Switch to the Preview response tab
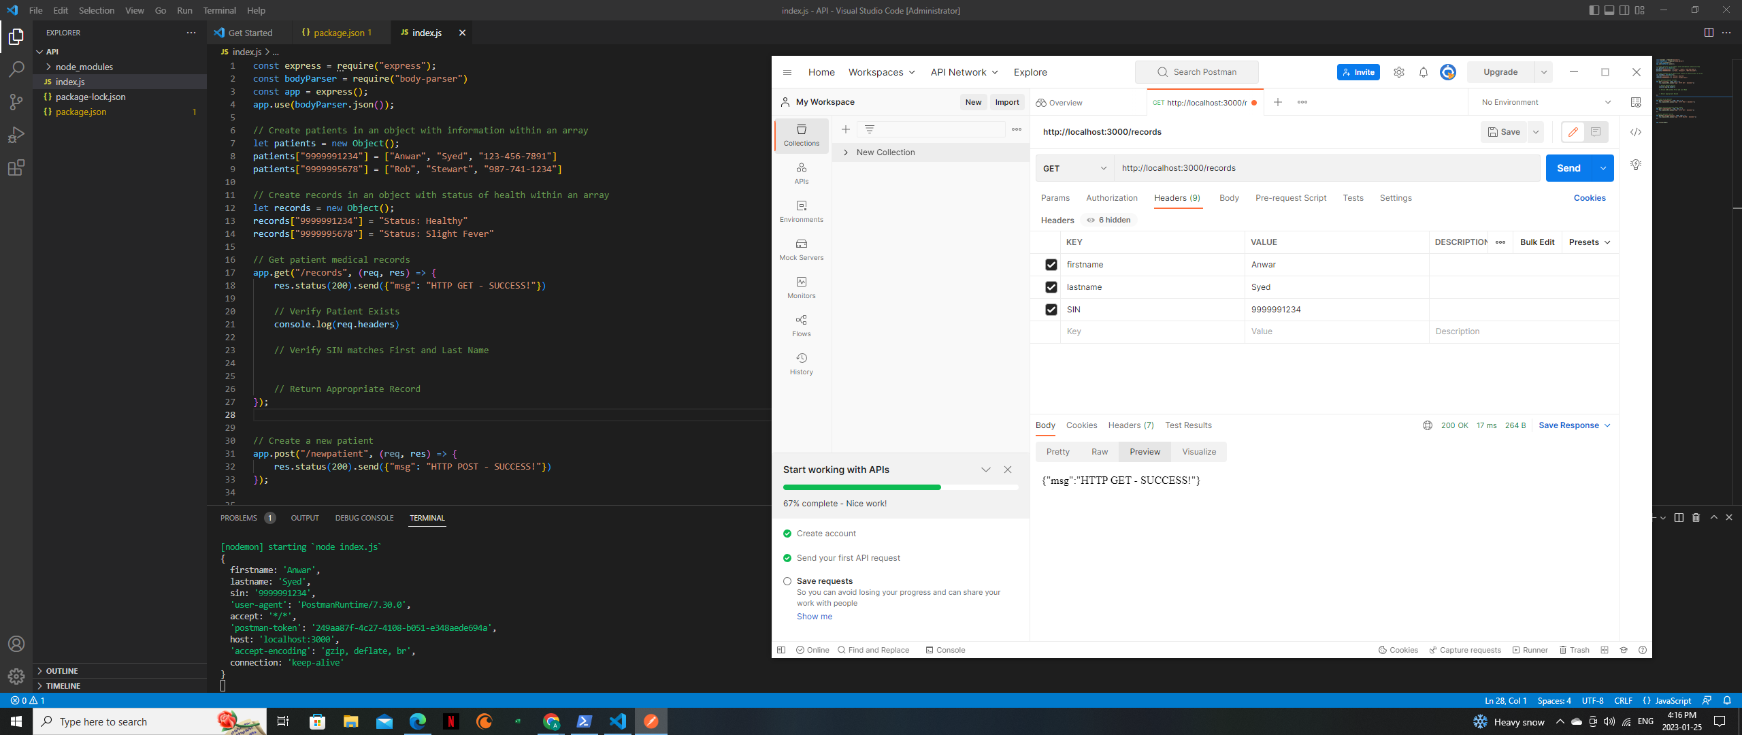Viewport: 1742px width, 735px height. [1145, 452]
